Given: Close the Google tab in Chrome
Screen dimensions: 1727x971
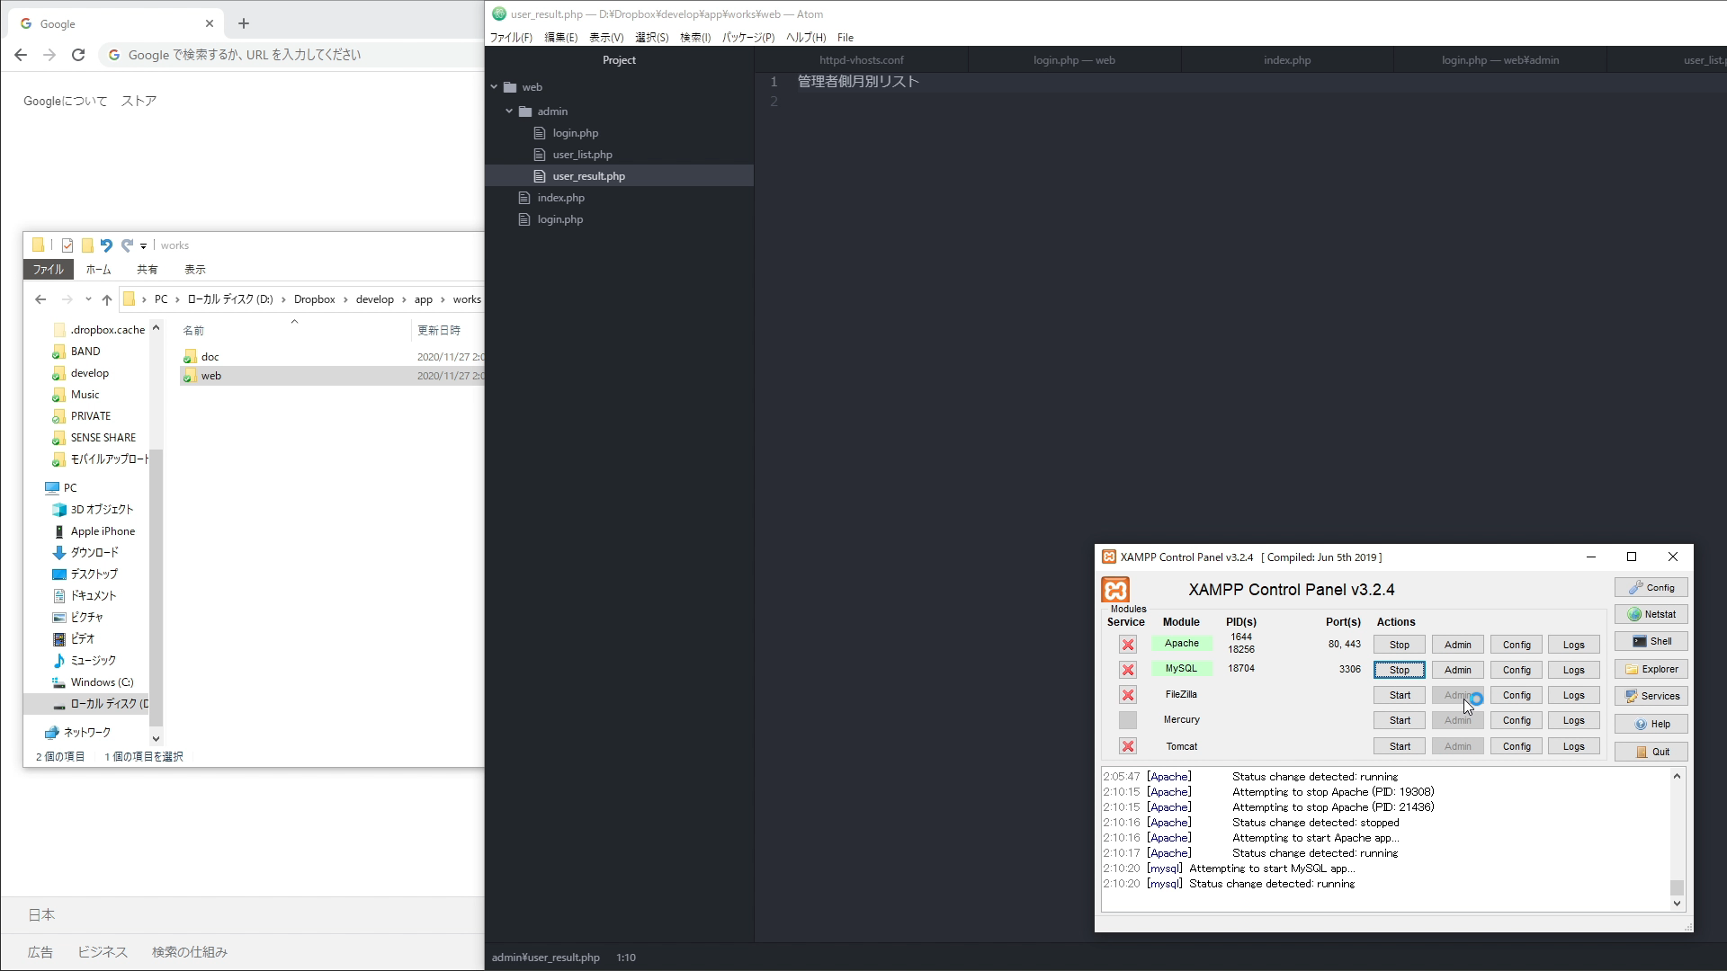Looking at the screenshot, I should [210, 23].
